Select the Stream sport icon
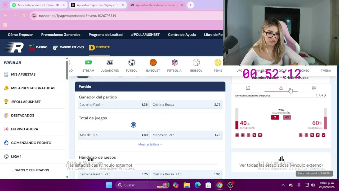The height and width of the screenshot is (191, 339). pos(88,63)
